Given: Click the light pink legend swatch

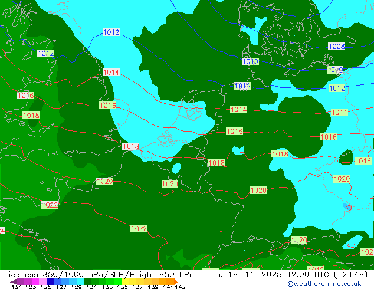Looking at the screenshot, I should pyautogui.click(x=42, y=281).
